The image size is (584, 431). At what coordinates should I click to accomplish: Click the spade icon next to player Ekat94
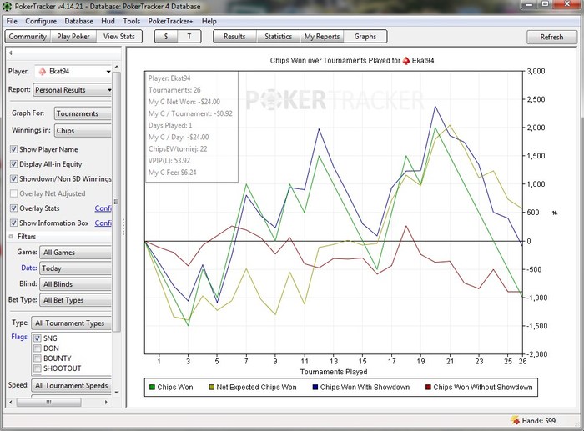(43, 71)
